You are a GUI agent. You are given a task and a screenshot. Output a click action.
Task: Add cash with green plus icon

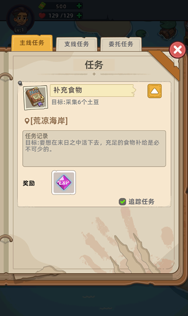tap(79, 6)
